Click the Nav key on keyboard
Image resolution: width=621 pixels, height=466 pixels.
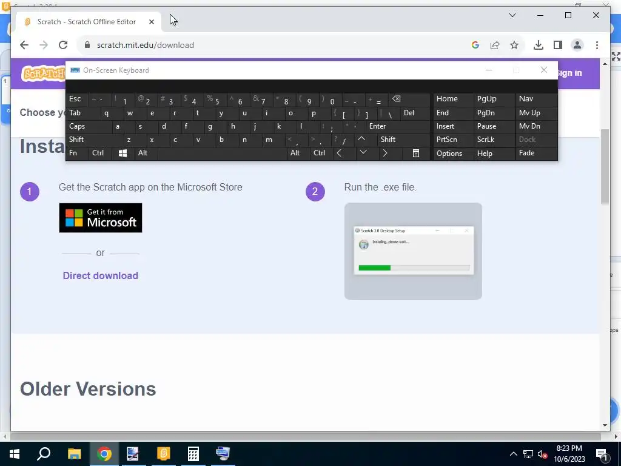pyautogui.click(x=536, y=99)
